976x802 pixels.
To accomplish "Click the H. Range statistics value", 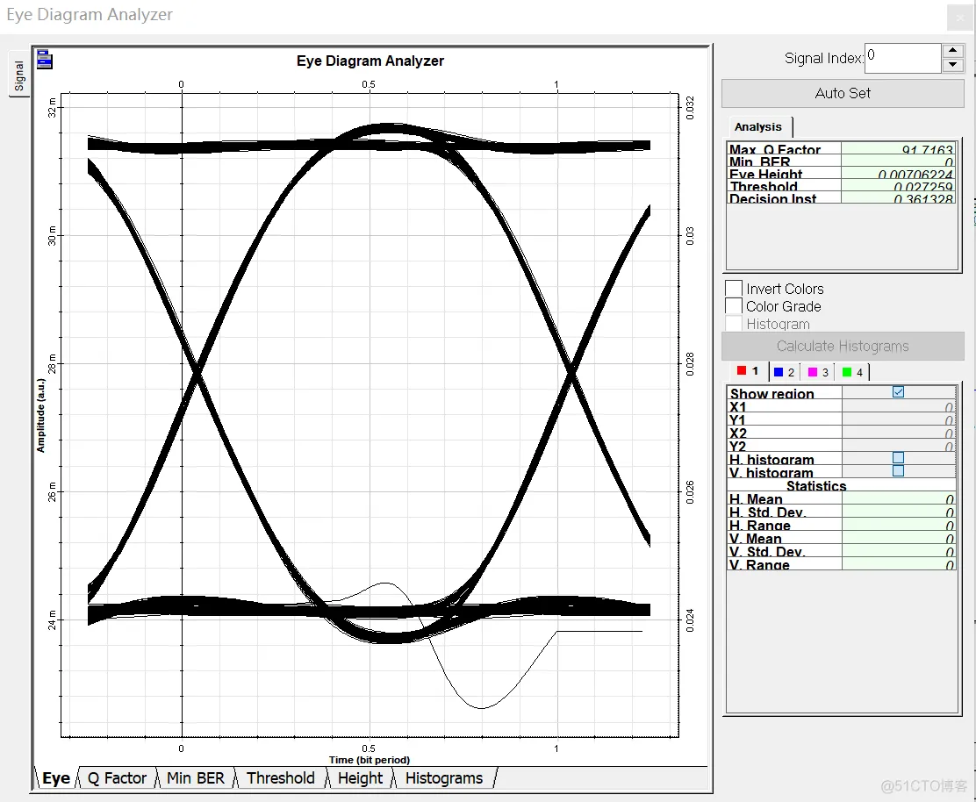I will tap(898, 524).
